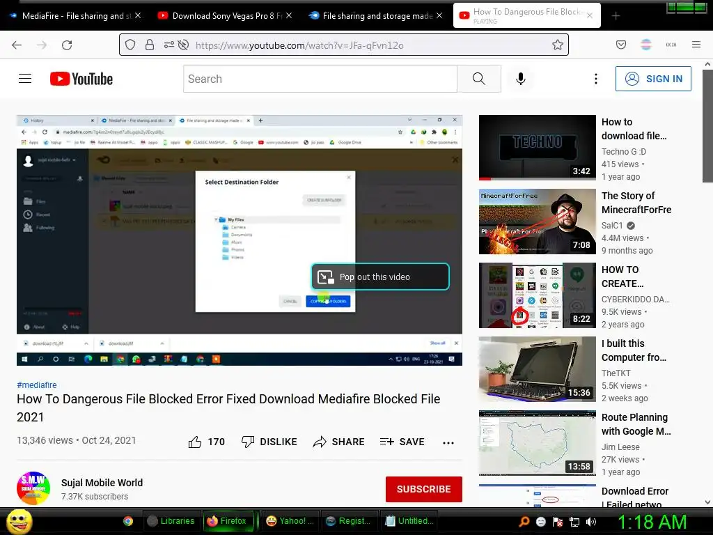
Task: Focus the YouTube search box
Action: coord(320,79)
